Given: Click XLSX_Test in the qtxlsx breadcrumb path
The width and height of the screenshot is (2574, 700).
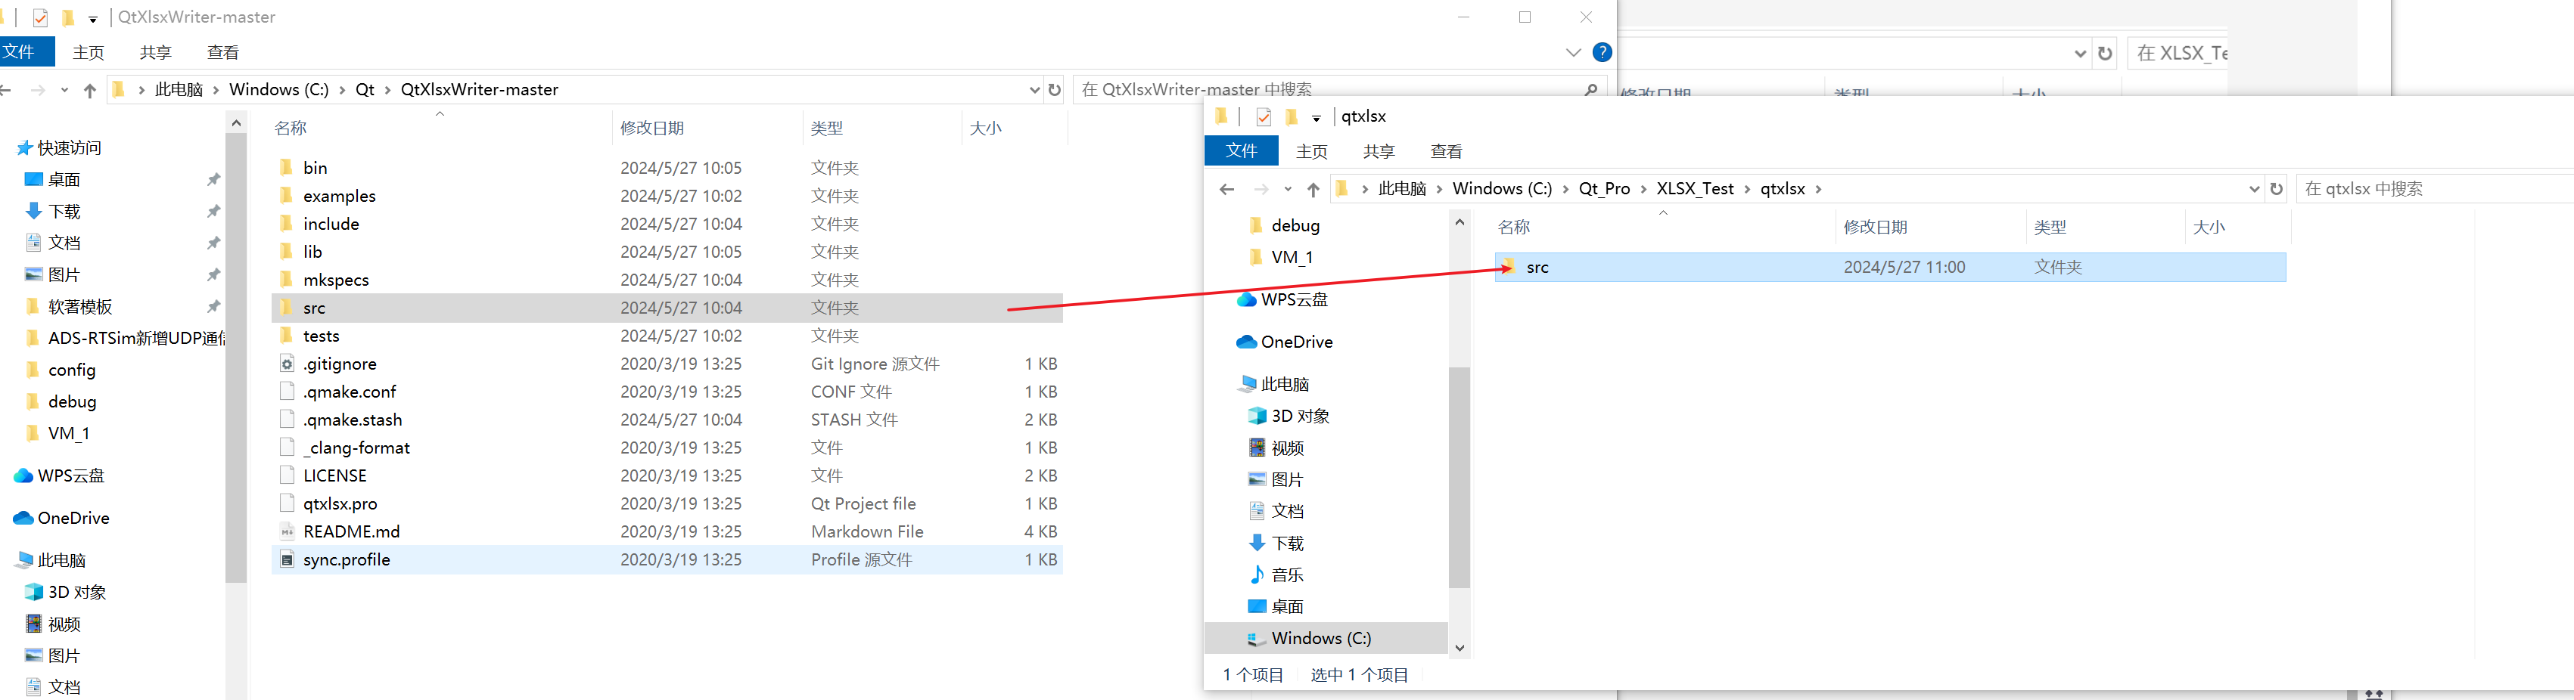Looking at the screenshot, I should click(1695, 189).
